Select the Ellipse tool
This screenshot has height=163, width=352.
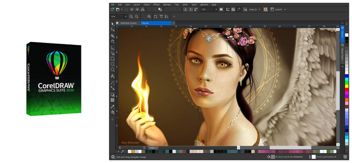point(112,64)
